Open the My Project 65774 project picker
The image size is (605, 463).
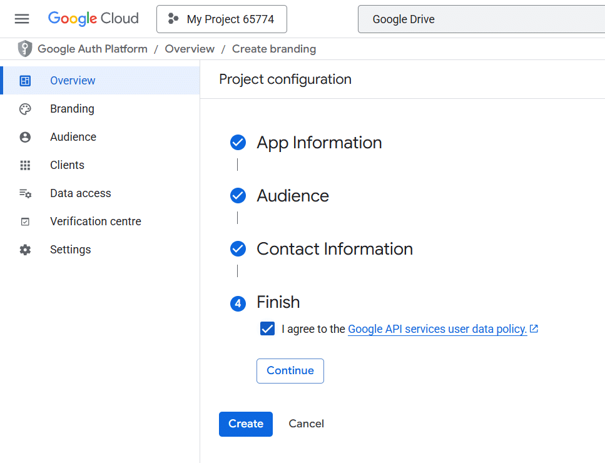pyautogui.click(x=221, y=19)
